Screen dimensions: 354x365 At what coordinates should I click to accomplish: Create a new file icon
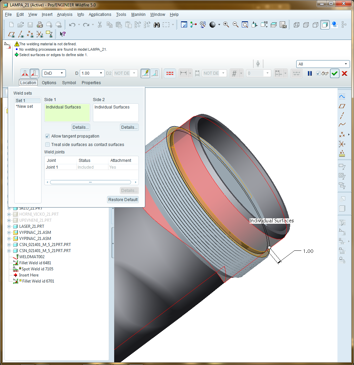tap(11, 25)
